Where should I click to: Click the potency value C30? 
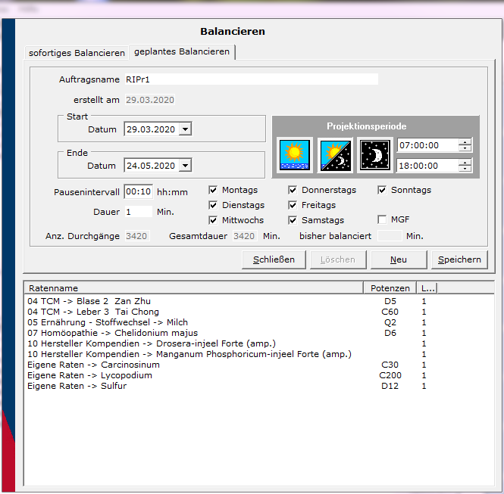coord(390,365)
